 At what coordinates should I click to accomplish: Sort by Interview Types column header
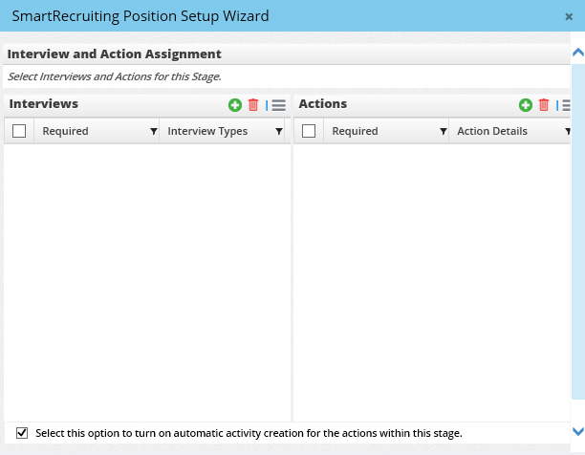click(x=207, y=132)
